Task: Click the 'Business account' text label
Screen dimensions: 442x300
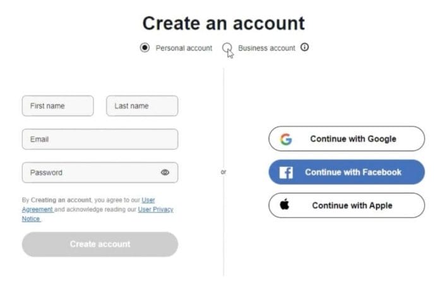Action: tap(266, 48)
